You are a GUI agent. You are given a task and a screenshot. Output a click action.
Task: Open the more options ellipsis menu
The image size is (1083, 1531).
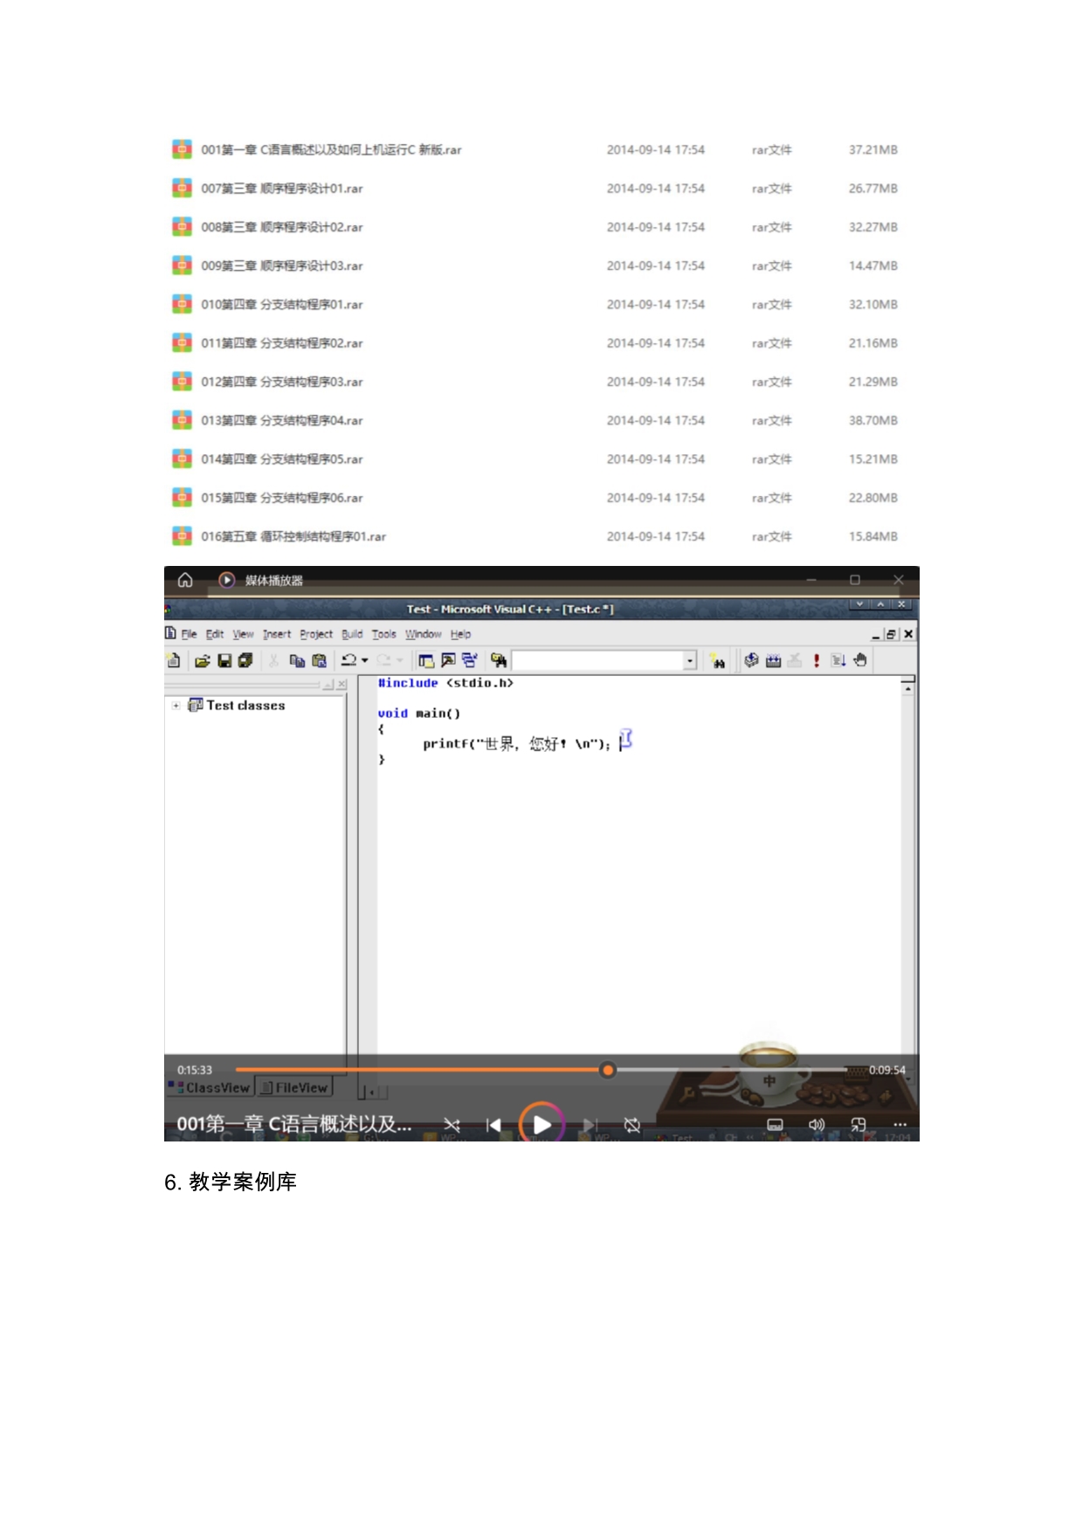[x=900, y=1125]
